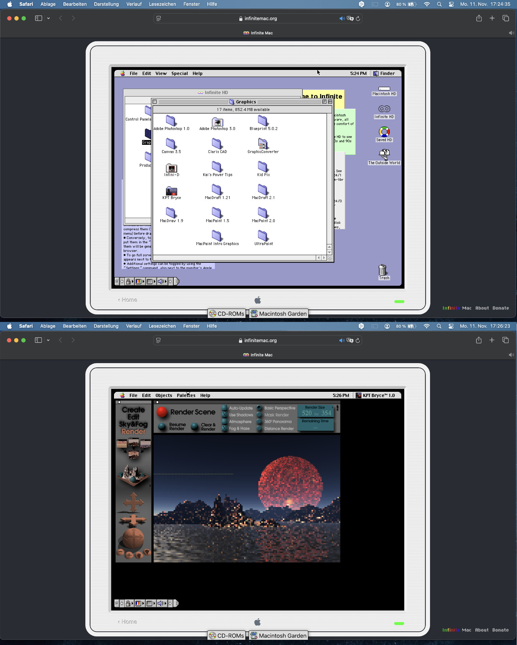Click the UltraPaint folder icon

263,236
